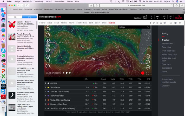
Task: Click the round icon below the grid icon
Action: click(48, 60)
